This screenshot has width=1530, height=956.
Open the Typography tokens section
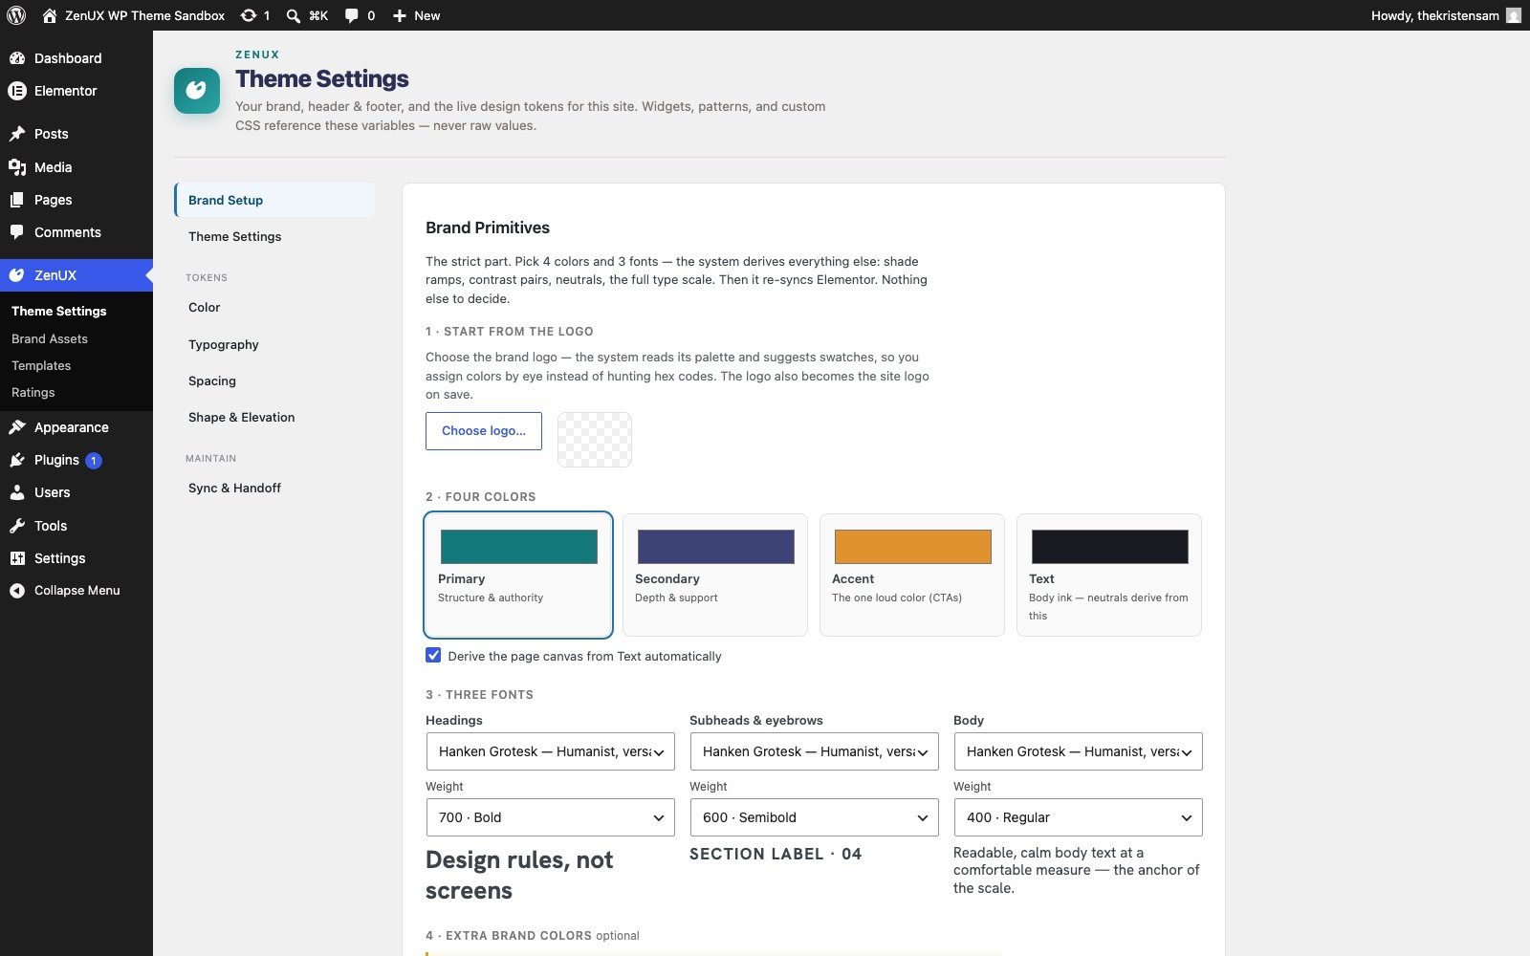[x=274, y=344]
